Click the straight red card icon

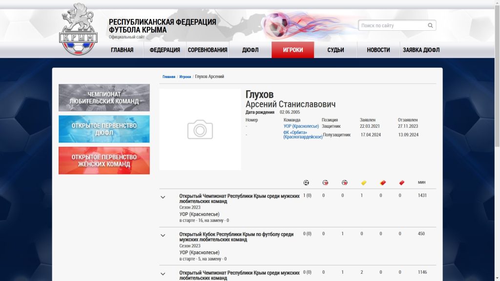(x=402, y=183)
